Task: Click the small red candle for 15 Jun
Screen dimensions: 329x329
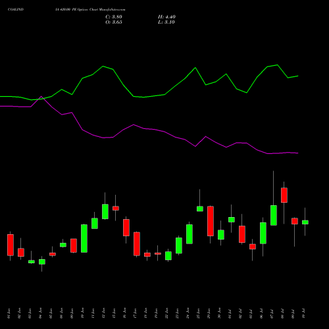Action: pos(116,208)
